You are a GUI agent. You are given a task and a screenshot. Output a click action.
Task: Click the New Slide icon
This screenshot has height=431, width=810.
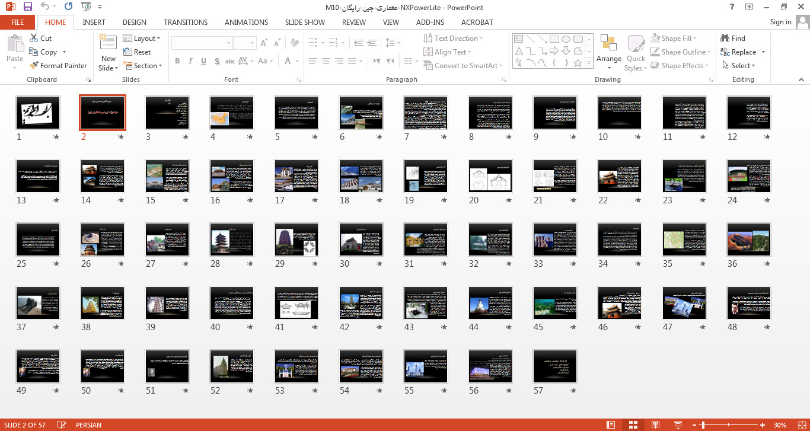[108, 41]
